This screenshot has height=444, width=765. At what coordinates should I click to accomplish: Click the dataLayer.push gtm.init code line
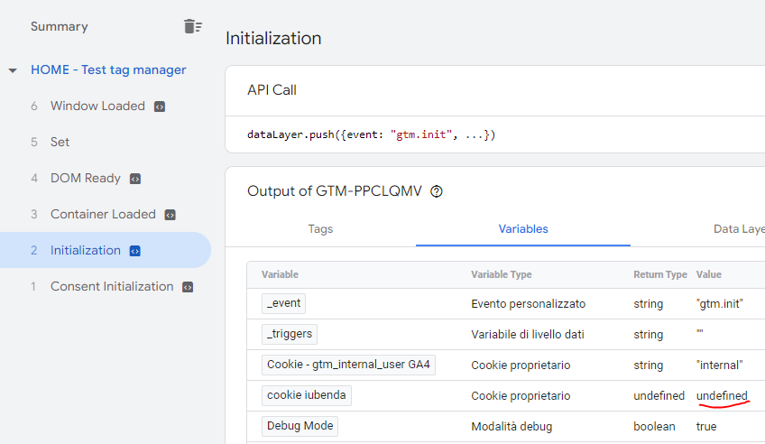372,134
